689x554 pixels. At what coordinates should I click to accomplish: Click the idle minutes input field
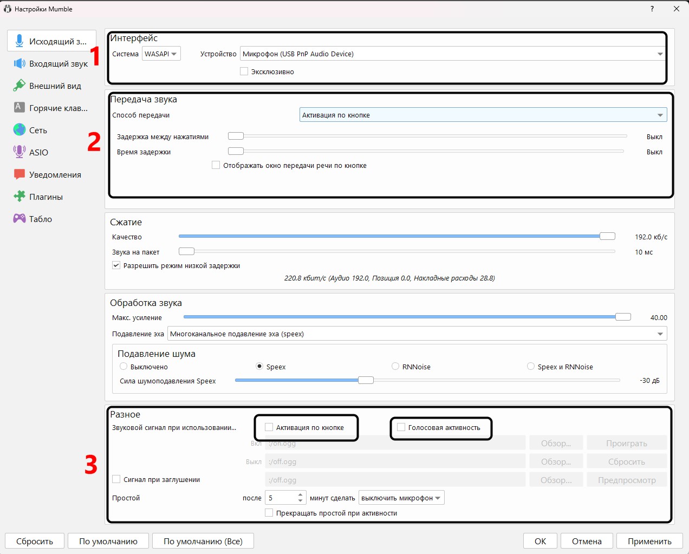280,498
